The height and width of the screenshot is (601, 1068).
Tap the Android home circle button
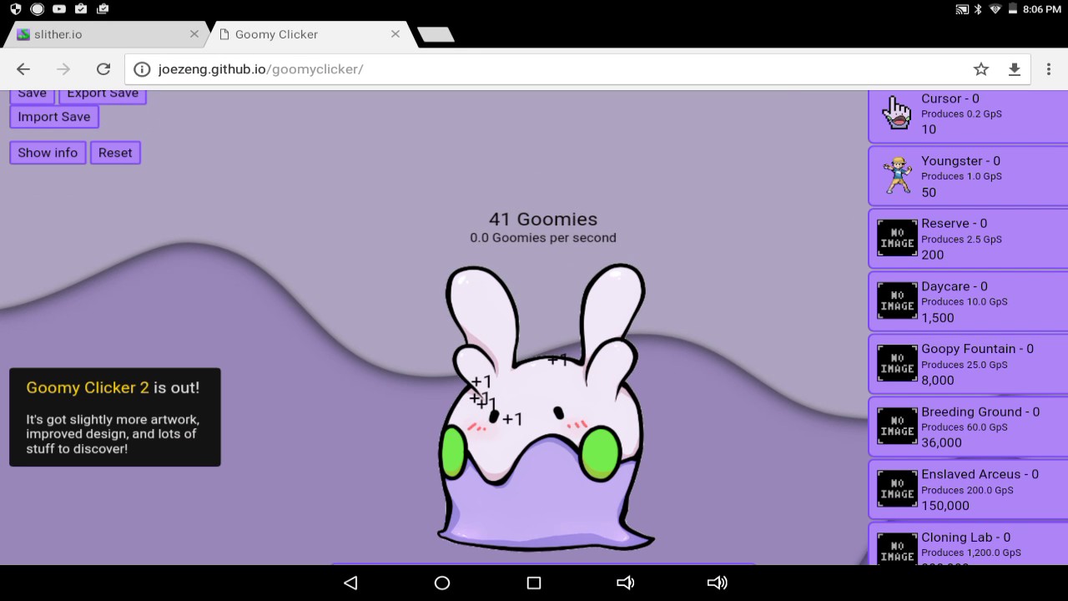click(x=442, y=583)
